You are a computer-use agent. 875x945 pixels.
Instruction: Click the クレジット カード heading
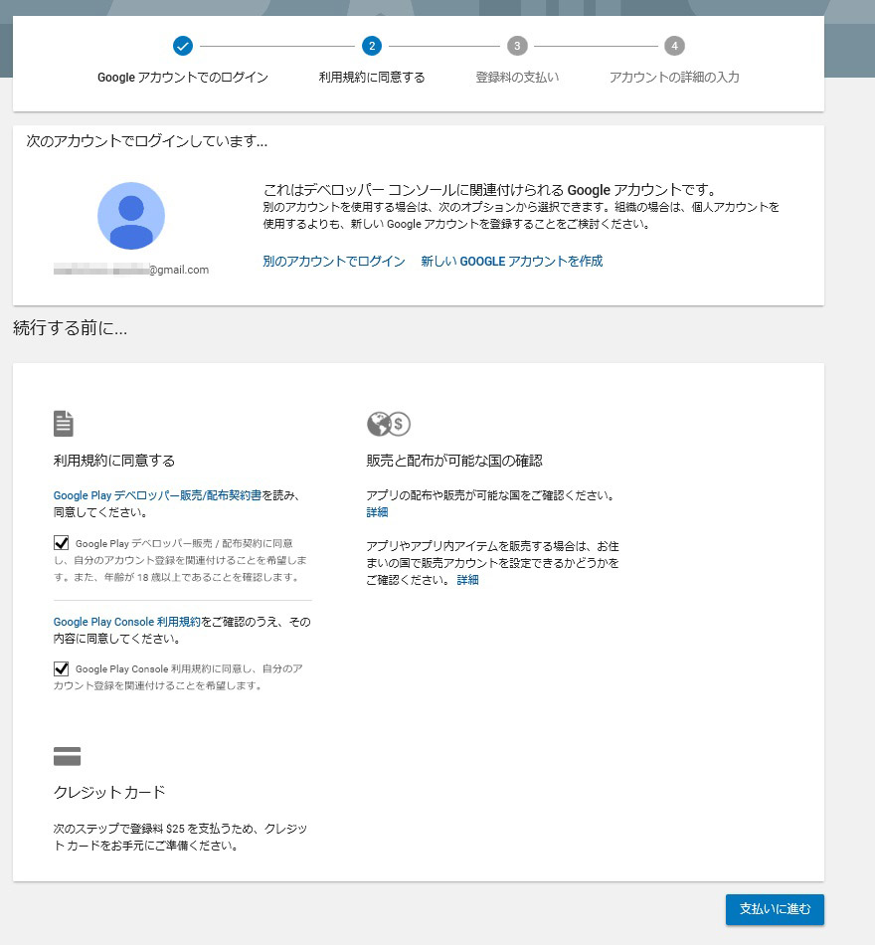point(109,792)
